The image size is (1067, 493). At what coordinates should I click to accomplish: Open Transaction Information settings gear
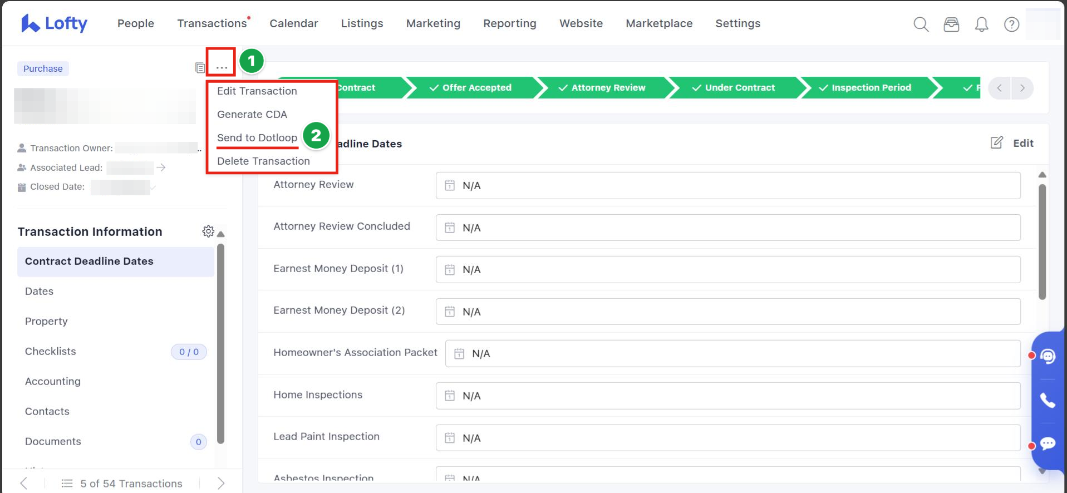(x=208, y=231)
